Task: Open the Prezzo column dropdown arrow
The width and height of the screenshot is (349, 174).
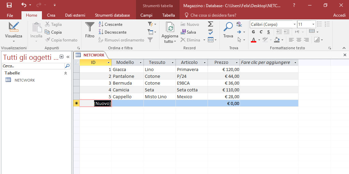Action: click(x=237, y=63)
